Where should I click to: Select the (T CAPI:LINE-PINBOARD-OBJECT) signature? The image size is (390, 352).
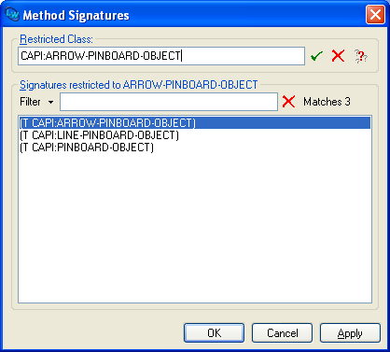195,135
